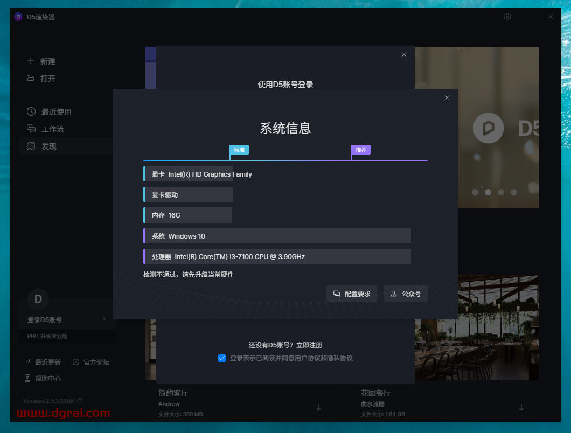
Task: Click the 检测不通过 warning message
Action: (189, 274)
